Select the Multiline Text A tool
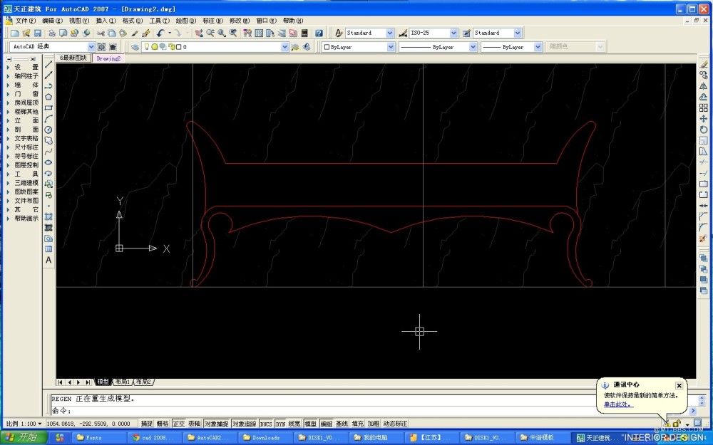This screenshot has width=713, height=445. pyautogui.click(x=48, y=260)
